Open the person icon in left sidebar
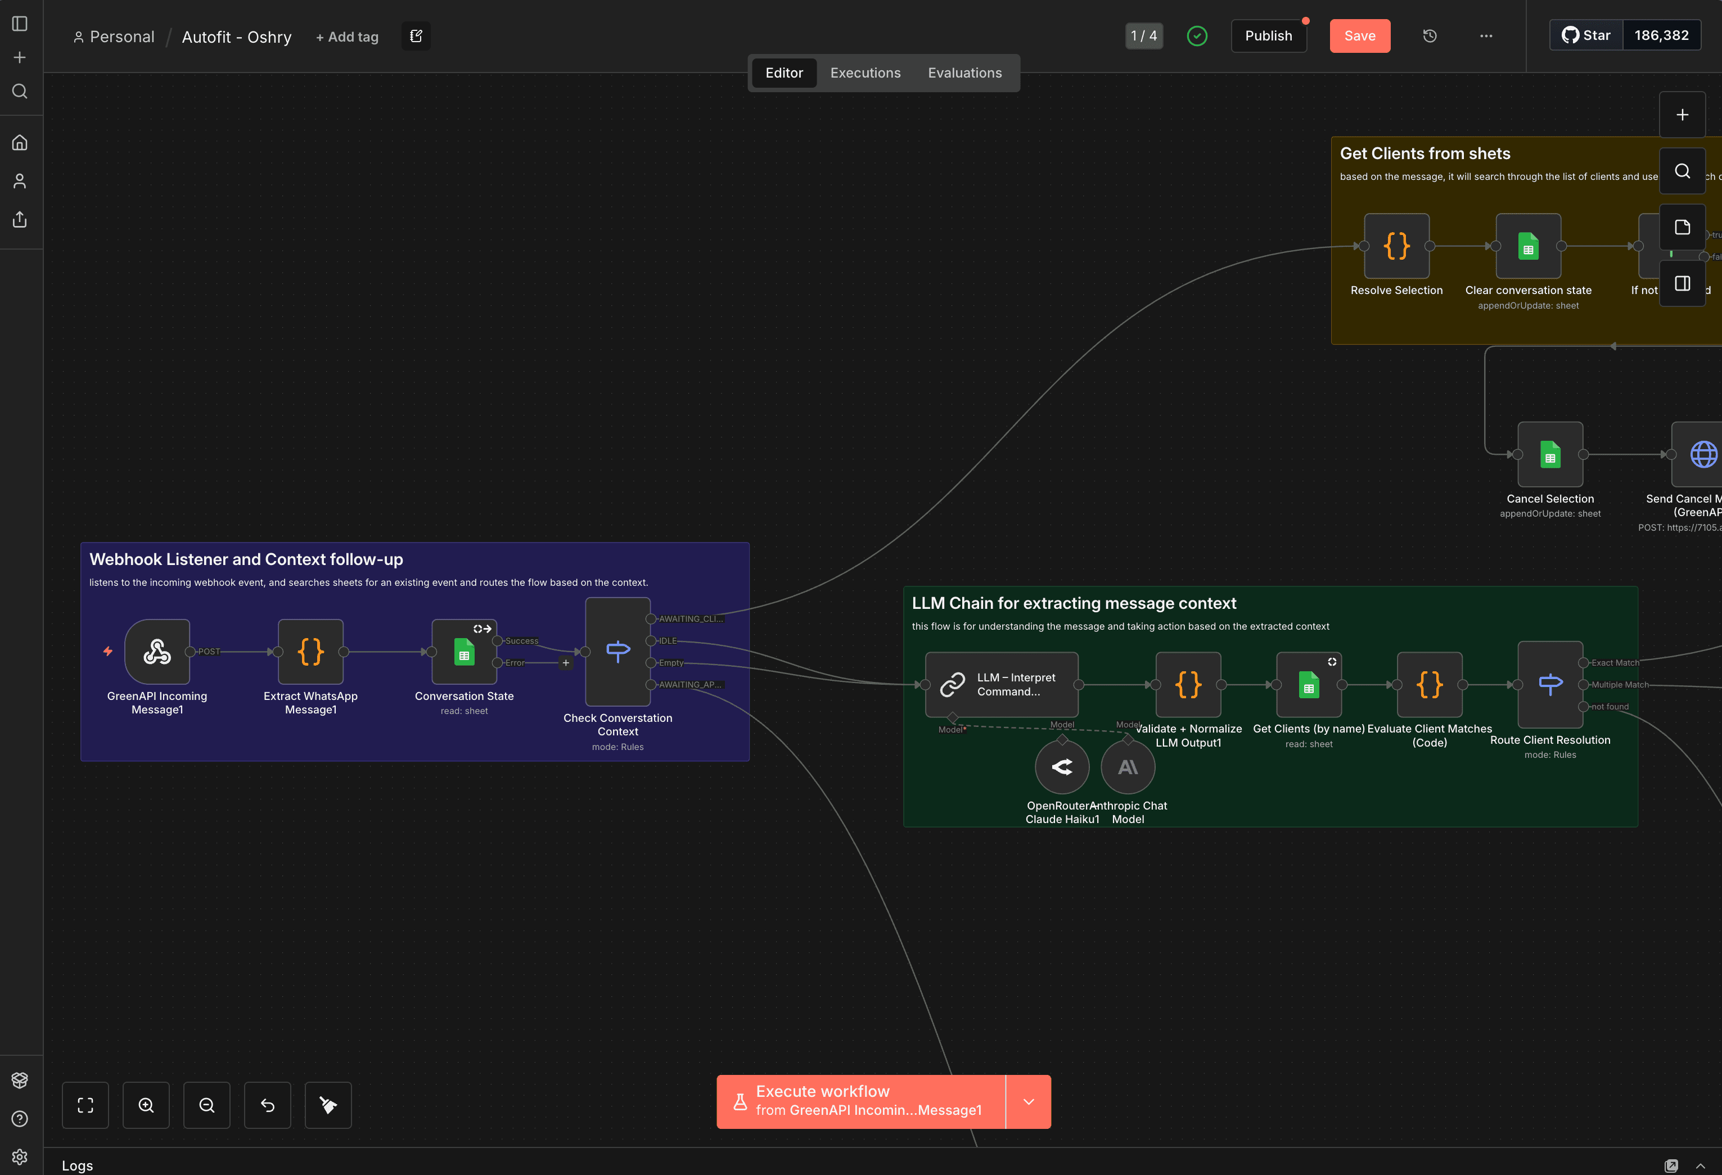The width and height of the screenshot is (1722, 1175). point(20,181)
